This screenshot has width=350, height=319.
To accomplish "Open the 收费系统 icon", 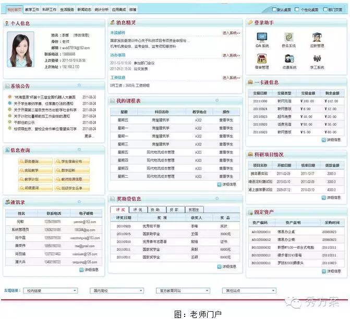I will (x=289, y=59).
